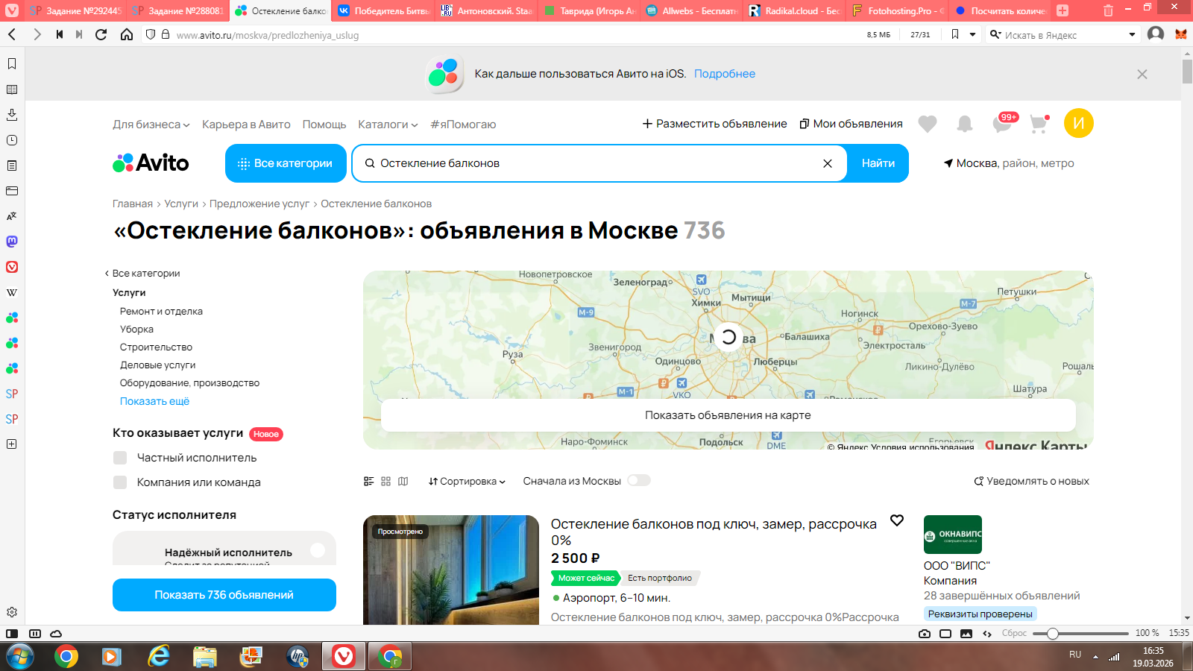Screen dimensions: 1193x671
Task: Open the Downloads side panel
Action: pyautogui.click(x=12, y=115)
